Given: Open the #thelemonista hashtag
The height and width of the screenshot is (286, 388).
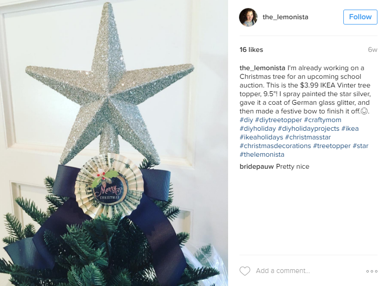Looking at the screenshot, I should [262, 154].
